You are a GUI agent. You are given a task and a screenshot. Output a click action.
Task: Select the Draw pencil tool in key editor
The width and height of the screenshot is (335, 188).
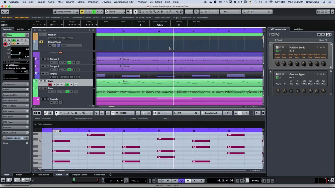coord(60,113)
